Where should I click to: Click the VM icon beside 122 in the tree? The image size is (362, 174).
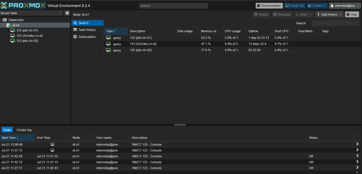coord(13,30)
